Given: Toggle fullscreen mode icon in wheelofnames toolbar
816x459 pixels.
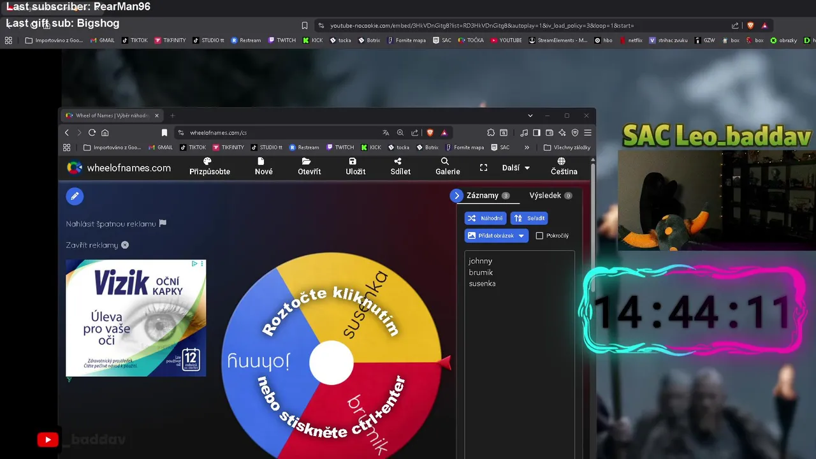Looking at the screenshot, I should click(483, 168).
